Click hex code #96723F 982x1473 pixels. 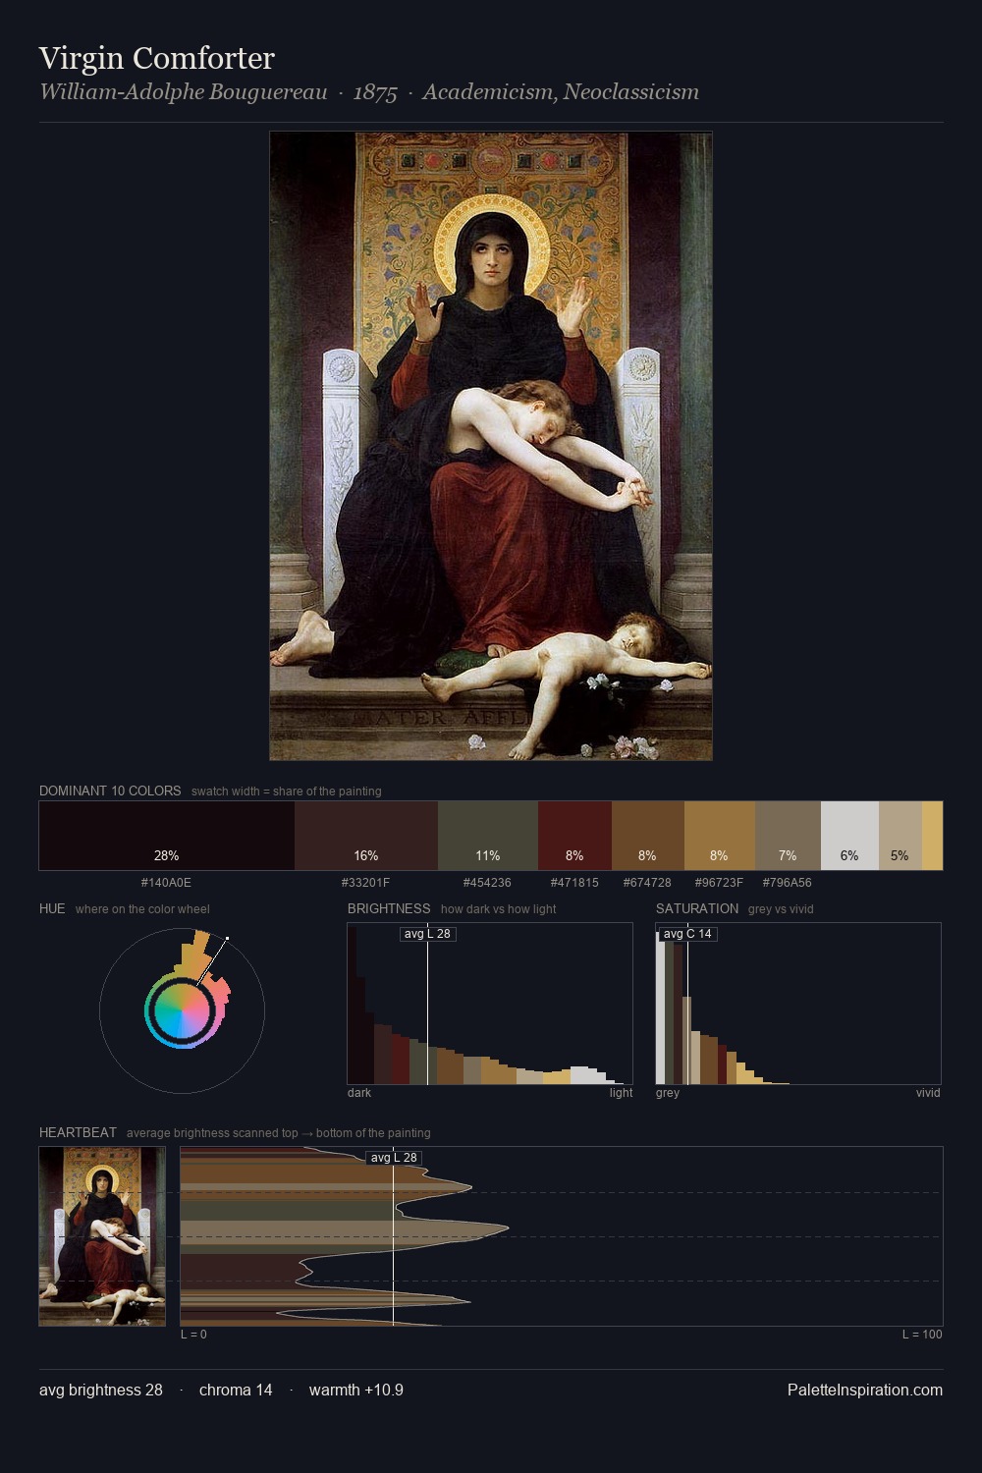[719, 883]
